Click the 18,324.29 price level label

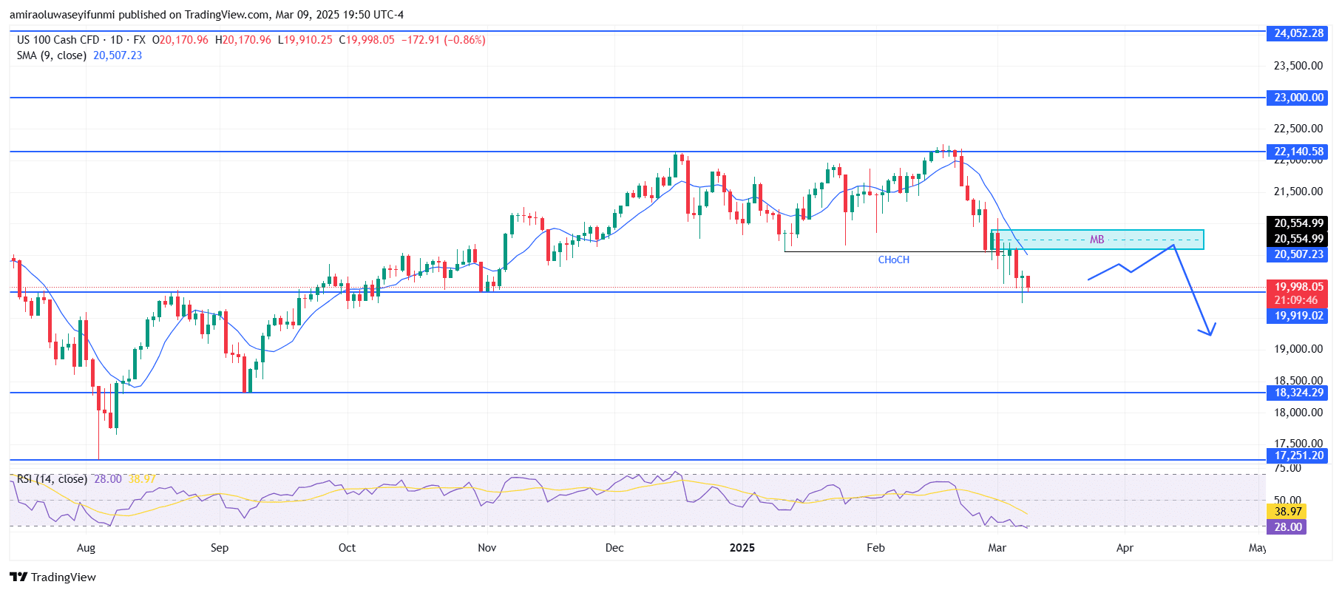coord(1298,393)
